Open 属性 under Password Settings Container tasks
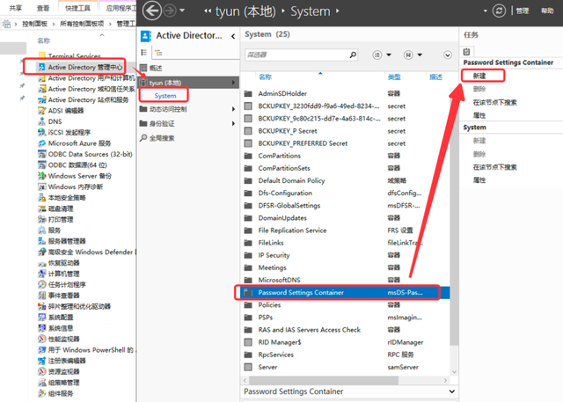Image resolution: width=563 pixels, height=402 pixels. 479,115
